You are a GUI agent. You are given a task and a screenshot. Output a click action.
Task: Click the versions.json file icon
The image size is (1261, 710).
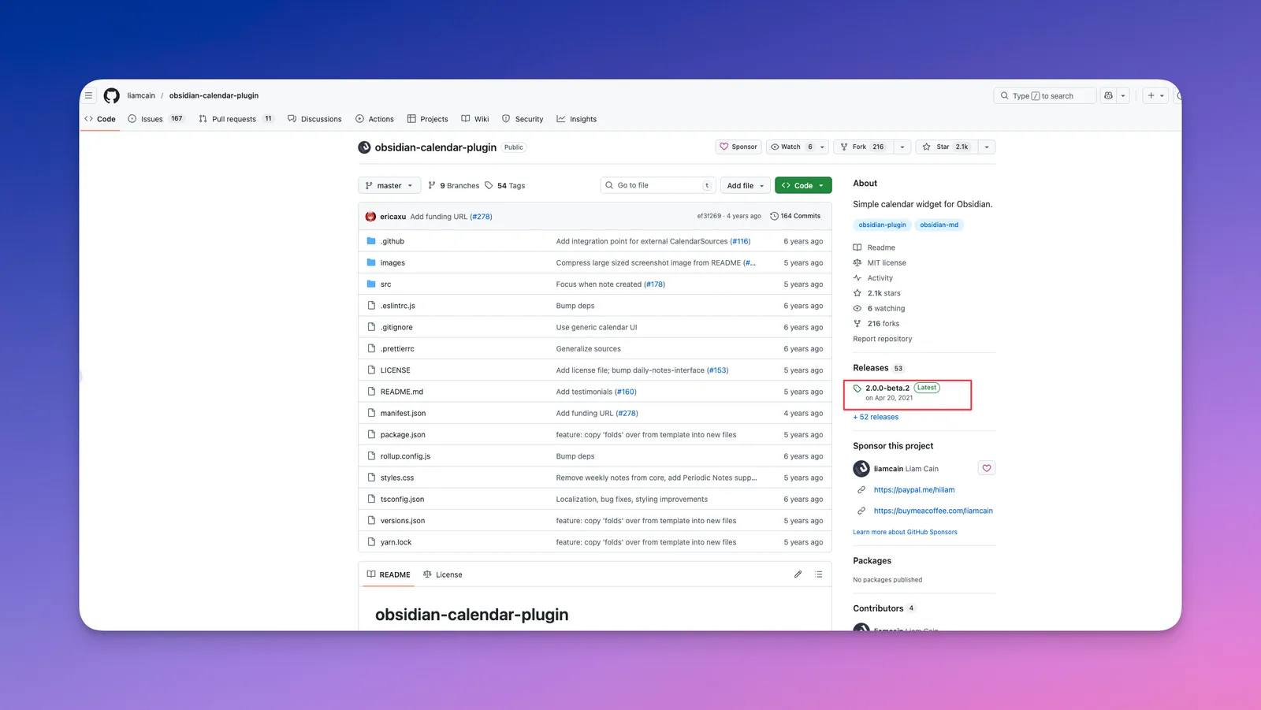[x=371, y=520]
